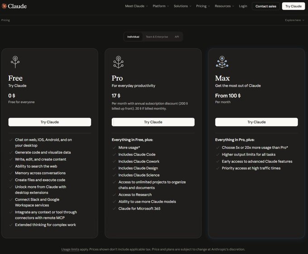Click the Free plan heading
This screenshot has height=254, width=308.
(15, 78)
